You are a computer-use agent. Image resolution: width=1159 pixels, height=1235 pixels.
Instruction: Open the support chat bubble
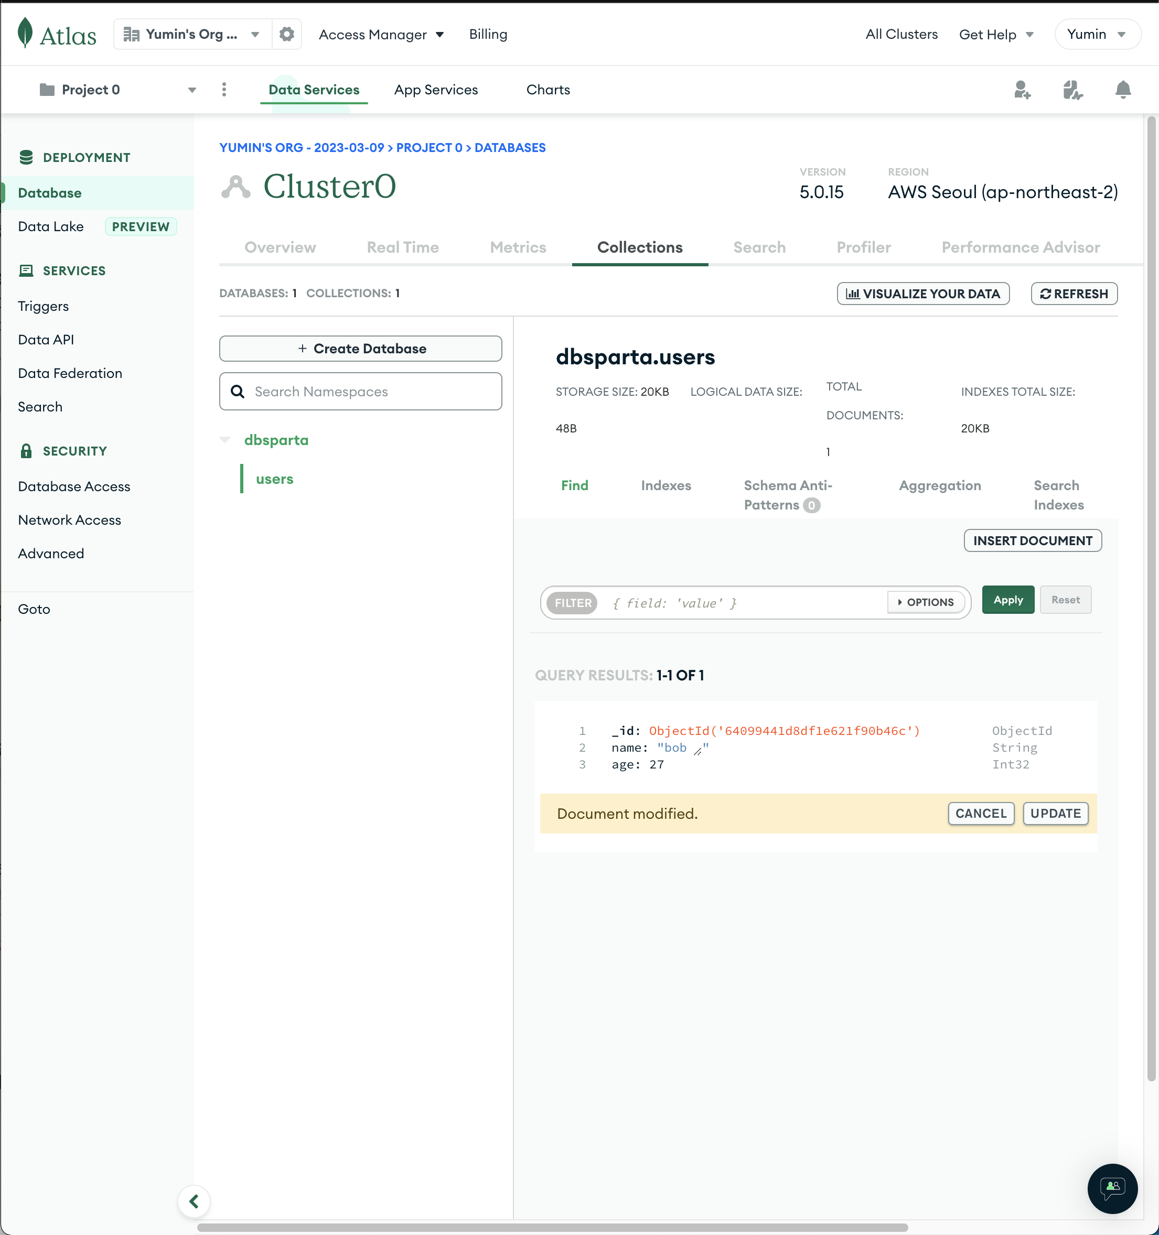coord(1112,1188)
